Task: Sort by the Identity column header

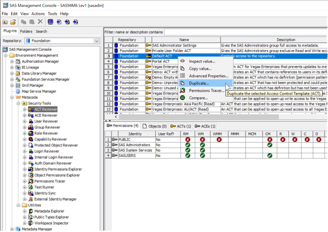Action: click(137, 134)
